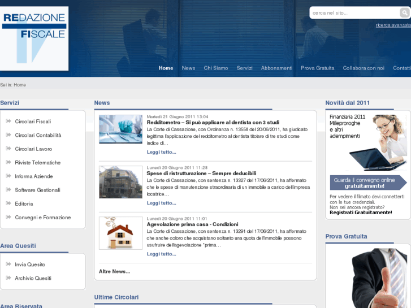The image size is (411, 308).
Task: Click arrow icon beside Riviste Telematiche
Action: tap(8, 162)
